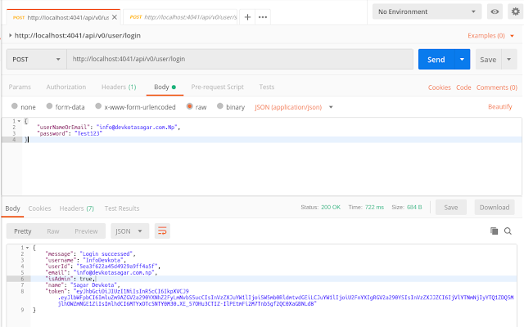Open the Cookies link
524x327 pixels.
coord(440,87)
